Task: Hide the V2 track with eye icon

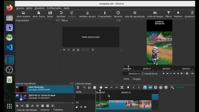Action: pos(85,107)
